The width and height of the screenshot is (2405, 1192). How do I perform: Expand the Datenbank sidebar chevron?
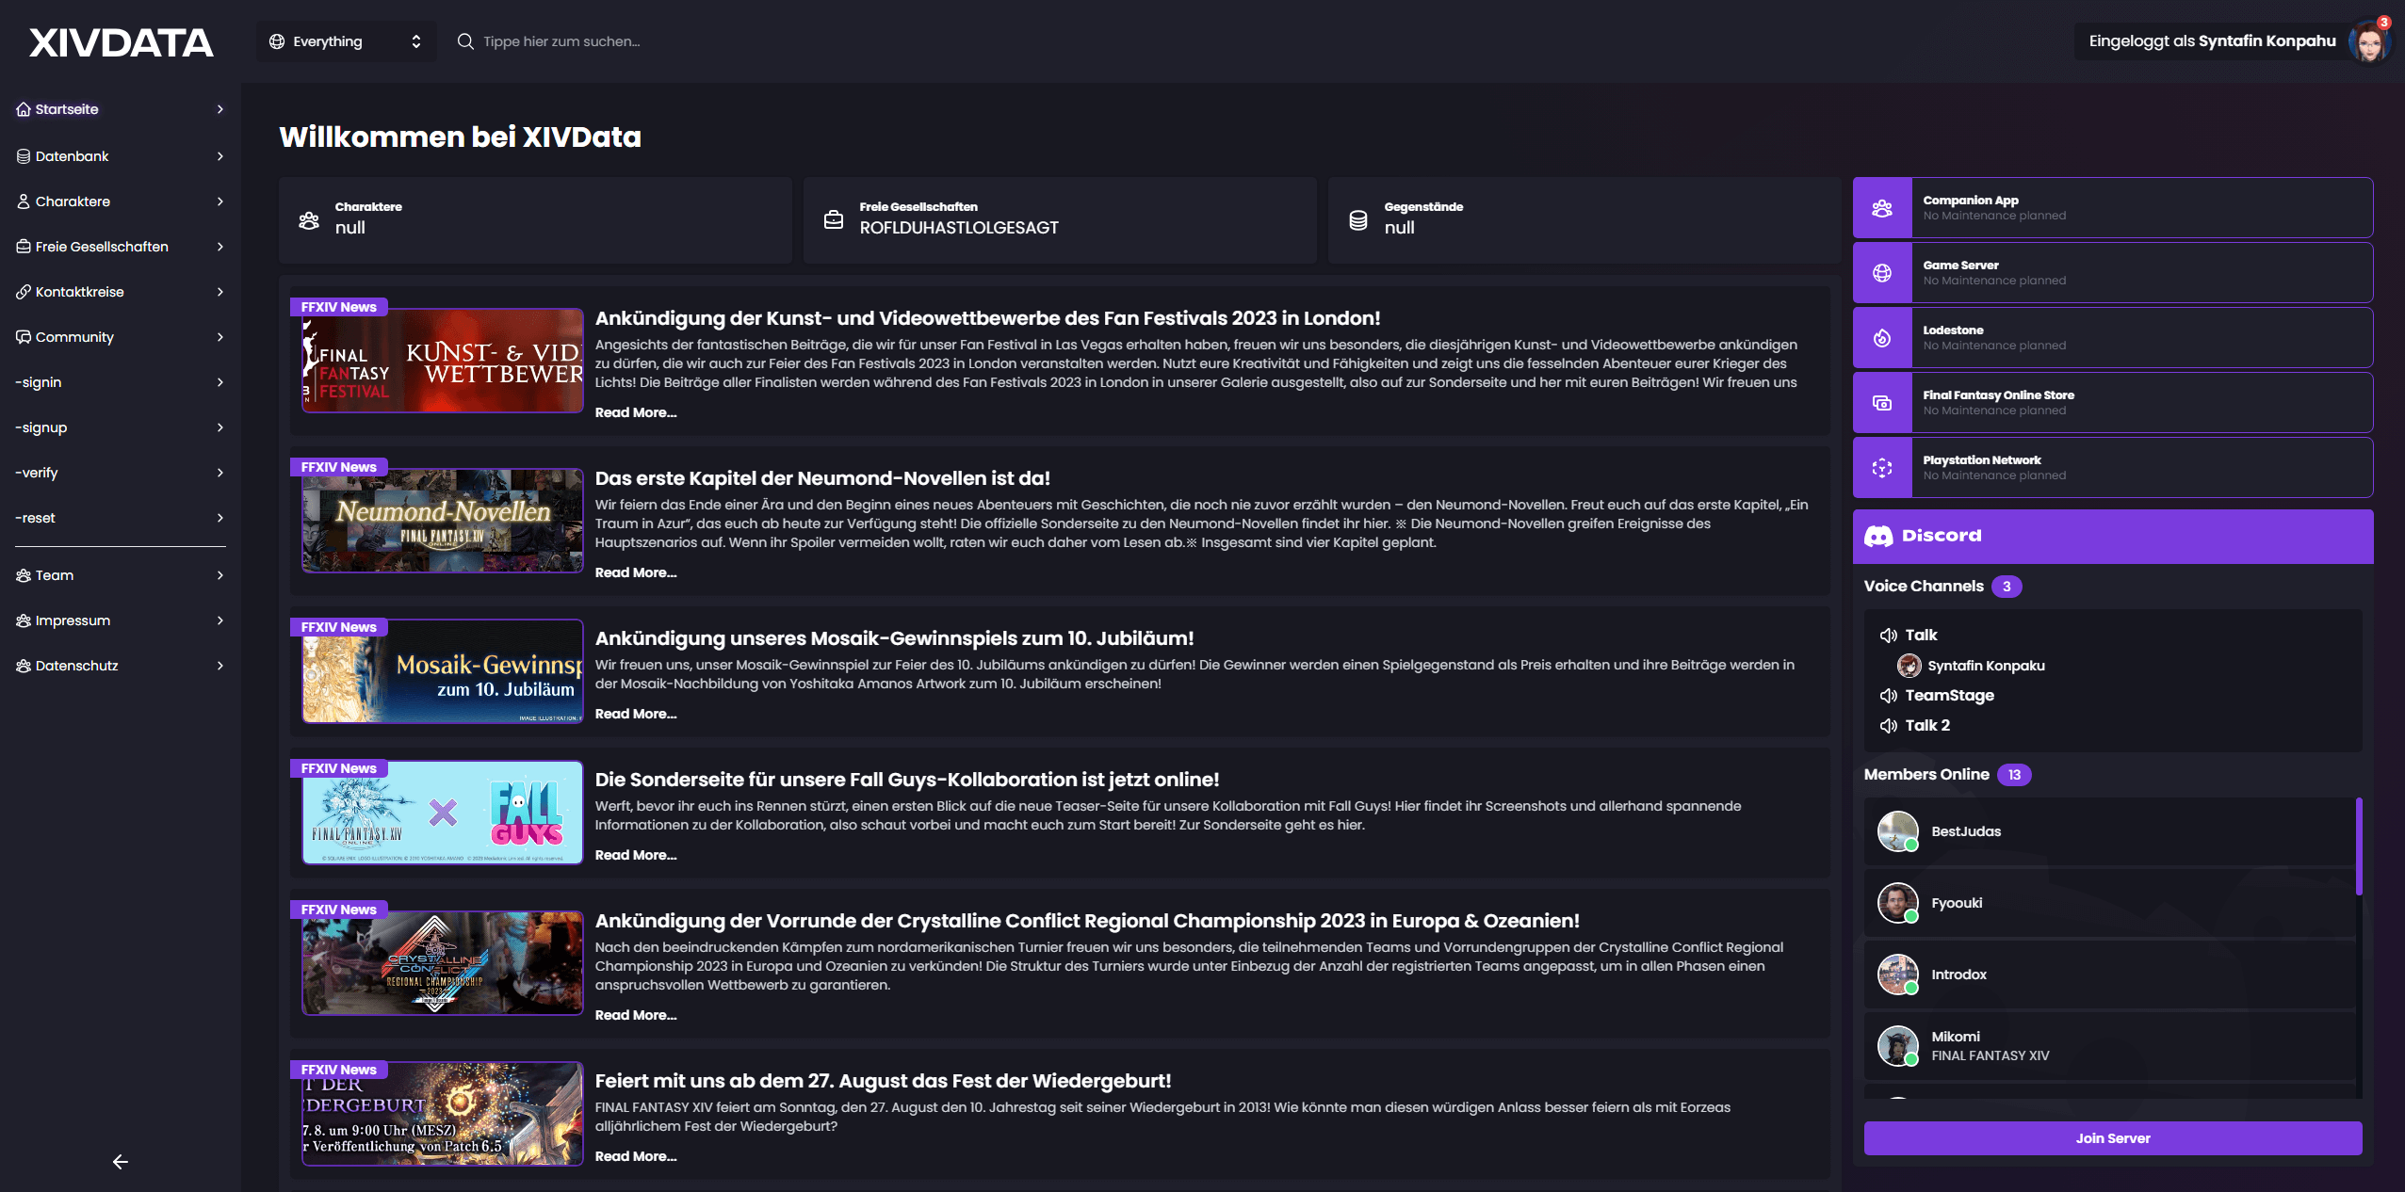[x=220, y=156]
